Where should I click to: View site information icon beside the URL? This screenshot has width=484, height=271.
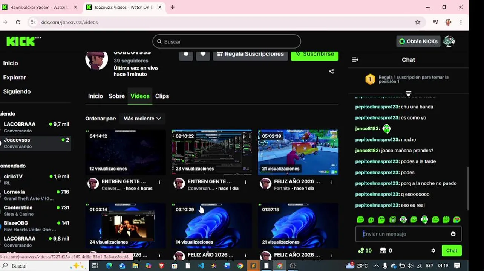(x=34, y=22)
